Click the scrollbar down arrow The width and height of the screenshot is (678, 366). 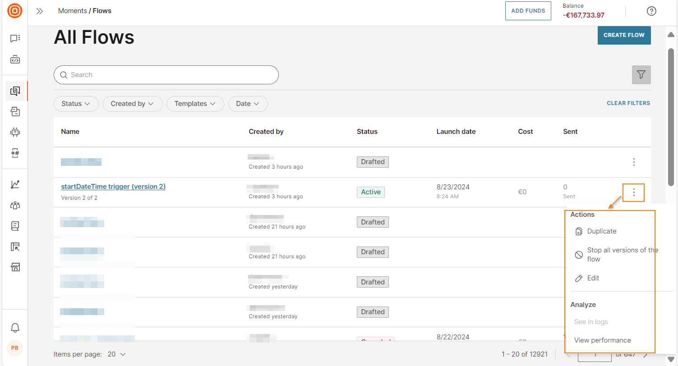(671, 359)
